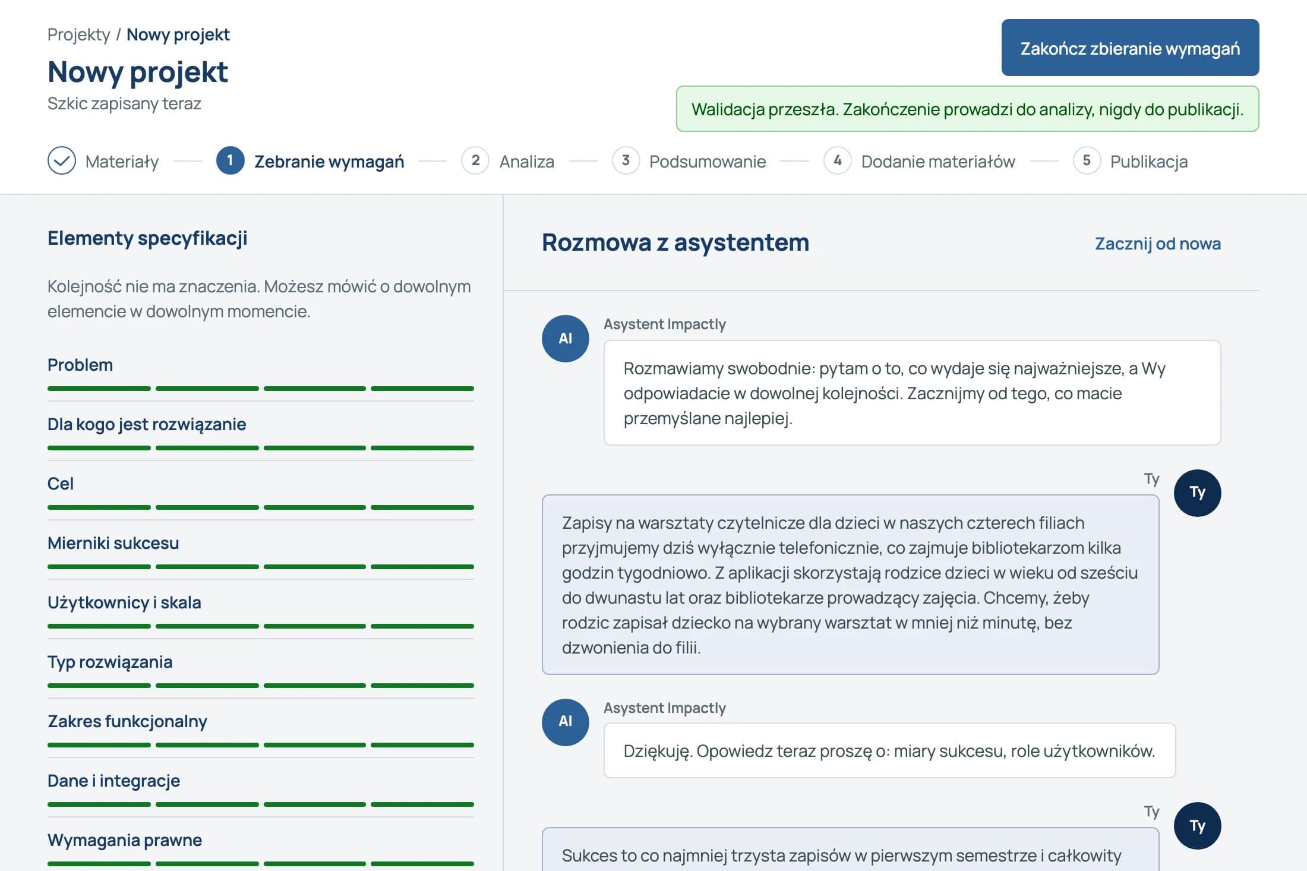Click the Nowy projekt breadcrumb
The image size is (1307, 871).
(x=178, y=34)
